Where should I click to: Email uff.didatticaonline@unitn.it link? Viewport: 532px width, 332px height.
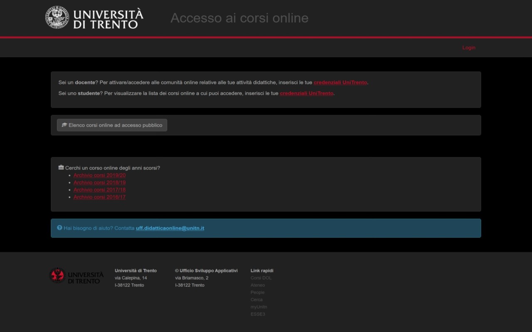click(170, 228)
